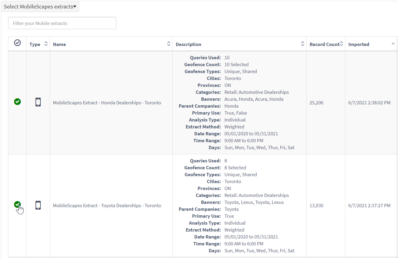Click import date 6/7/2021 2:37:27 PM
Image resolution: width=398 pixels, height=258 pixels.
[x=369, y=205]
